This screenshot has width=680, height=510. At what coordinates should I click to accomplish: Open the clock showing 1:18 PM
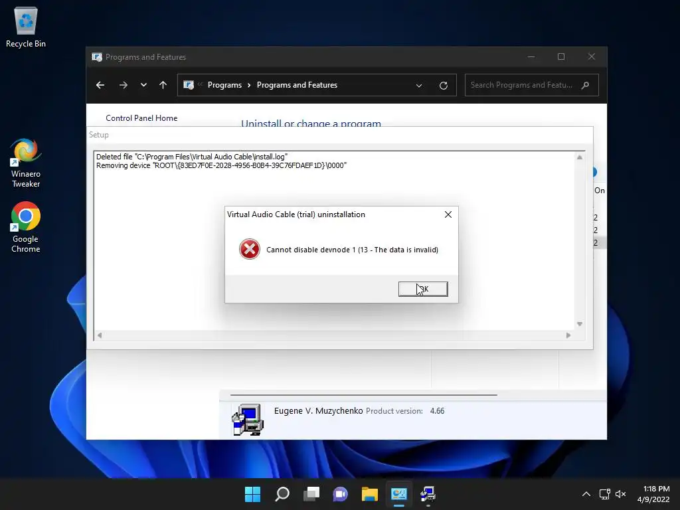click(x=653, y=494)
